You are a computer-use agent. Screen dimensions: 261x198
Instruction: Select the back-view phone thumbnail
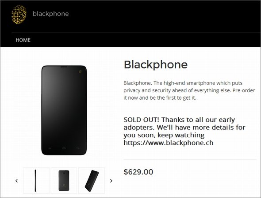[x=64, y=180]
